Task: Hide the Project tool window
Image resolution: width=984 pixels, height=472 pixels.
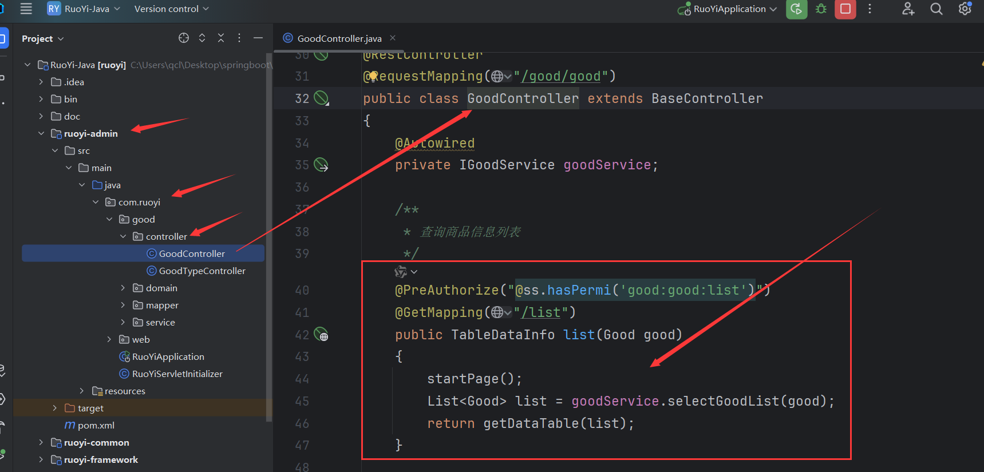Action: (x=258, y=38)
